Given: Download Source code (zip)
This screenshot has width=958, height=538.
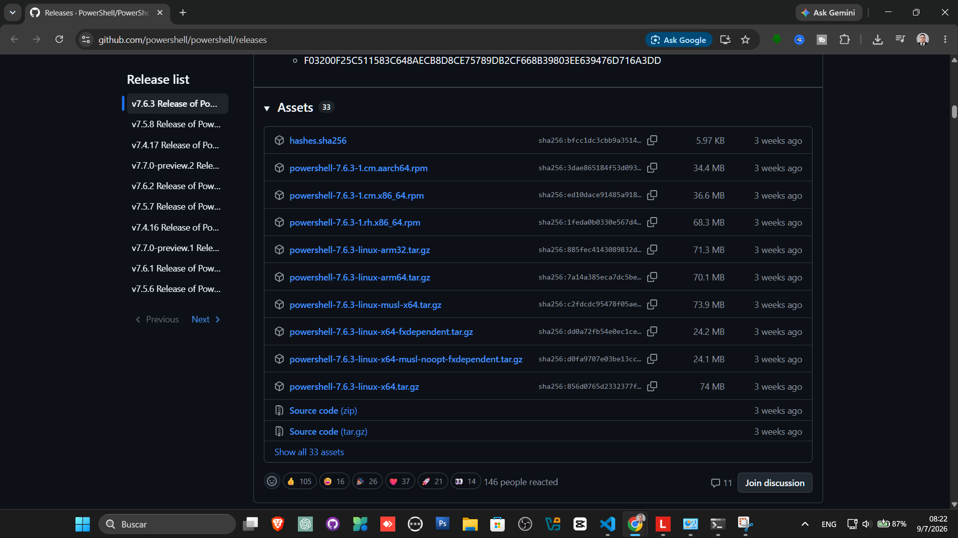Looking at the screenshot, I should point(323,410).
